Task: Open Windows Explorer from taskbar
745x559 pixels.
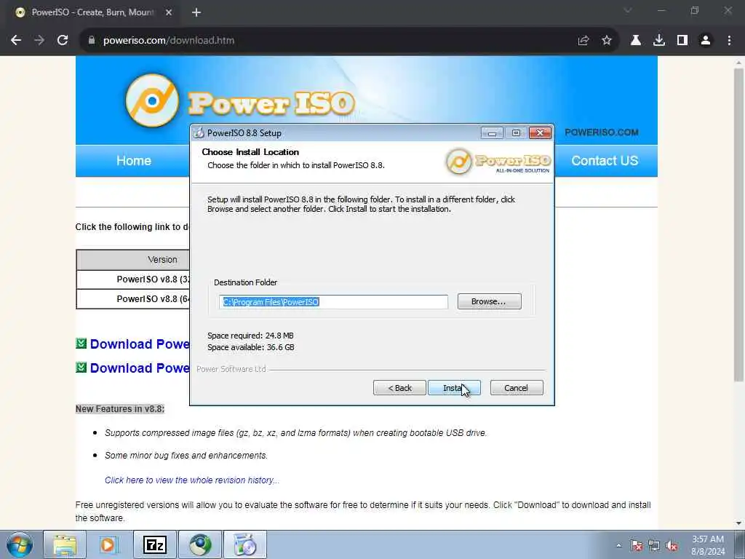Action: tap(65, 544)
